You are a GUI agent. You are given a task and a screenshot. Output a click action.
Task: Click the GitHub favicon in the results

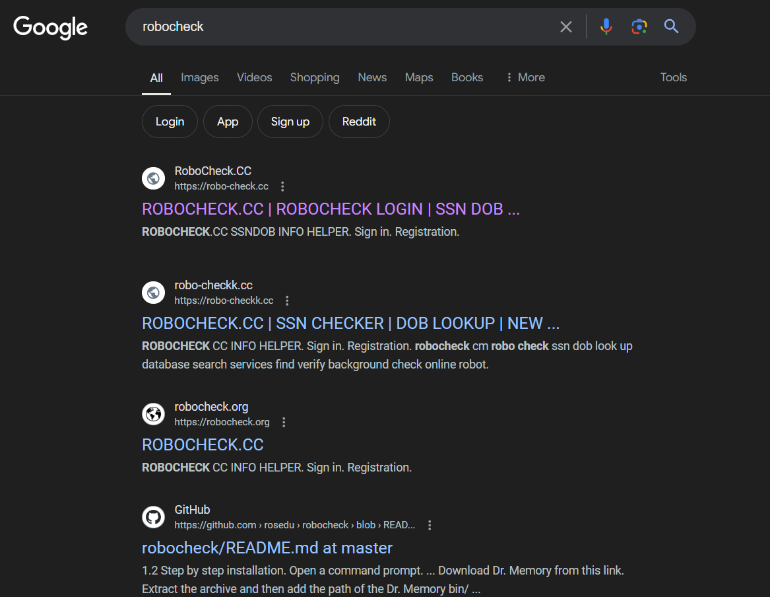153,516
